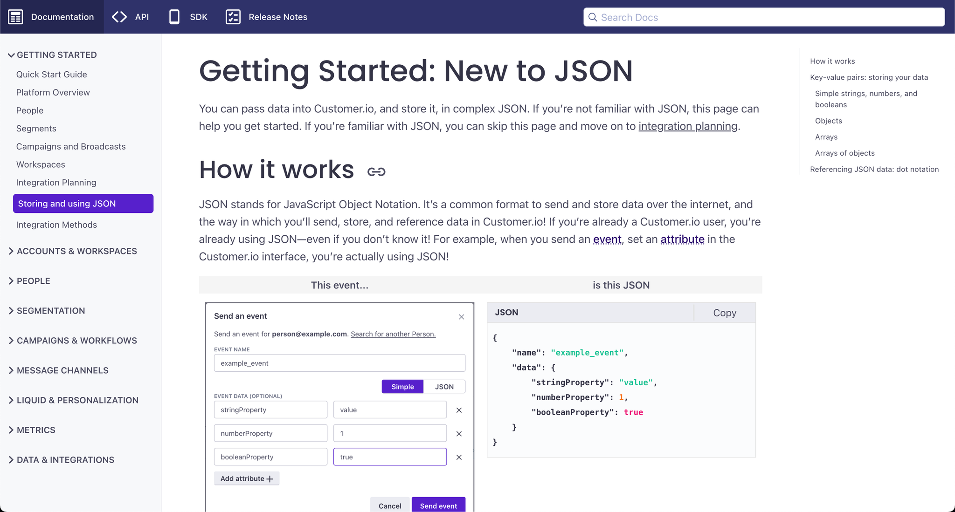Image resolution: width=955 pixels, height=512 pixels.
Task: Remove the numberProperty row with its X
Action: click(459, 433)
